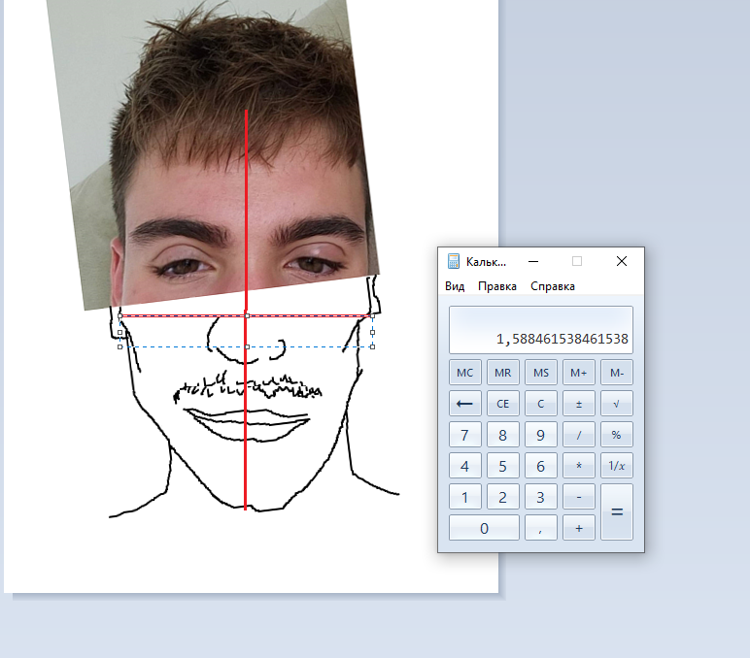
Task: Click the digit 5 key
Action: [502, 466]
